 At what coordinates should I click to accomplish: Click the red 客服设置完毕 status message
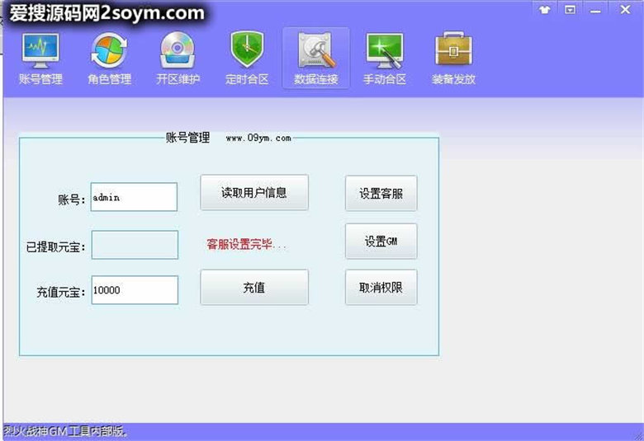coord(246,245)
